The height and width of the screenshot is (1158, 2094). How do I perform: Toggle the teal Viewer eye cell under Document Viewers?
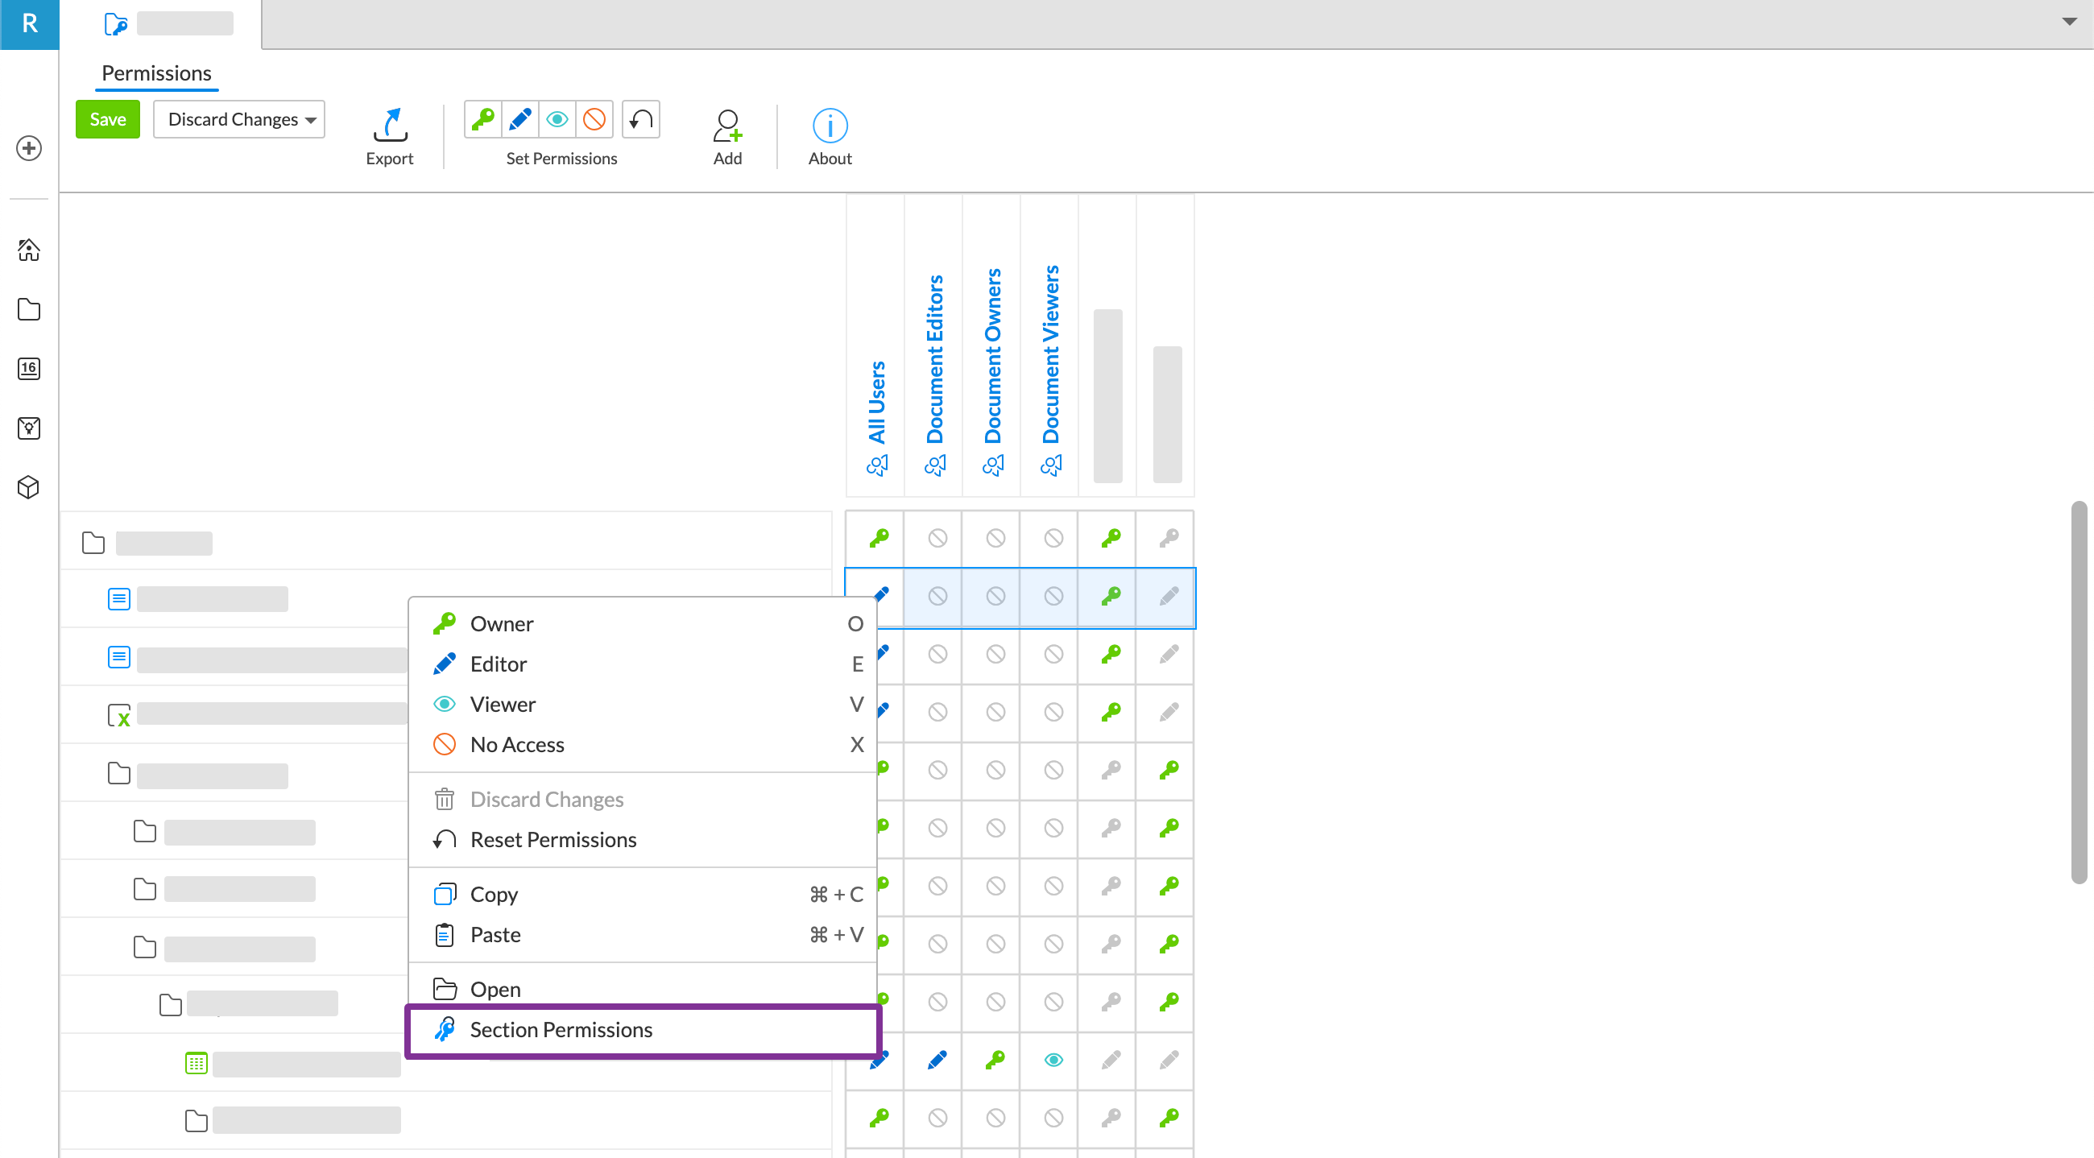coord(1053,1060)
